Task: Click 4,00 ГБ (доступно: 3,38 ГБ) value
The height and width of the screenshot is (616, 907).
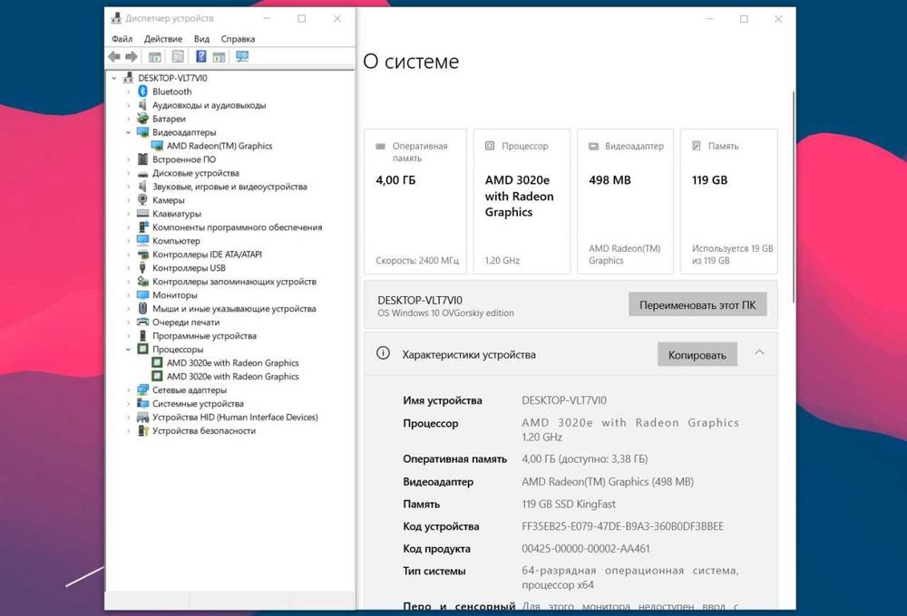Action: [584, 458]
